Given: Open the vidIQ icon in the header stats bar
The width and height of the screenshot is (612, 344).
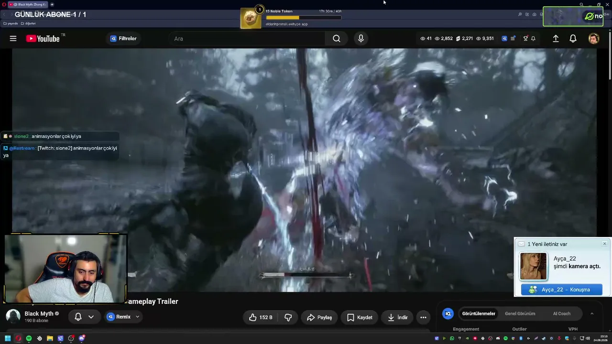Looking at the screenshot, I should coord(504,39).
